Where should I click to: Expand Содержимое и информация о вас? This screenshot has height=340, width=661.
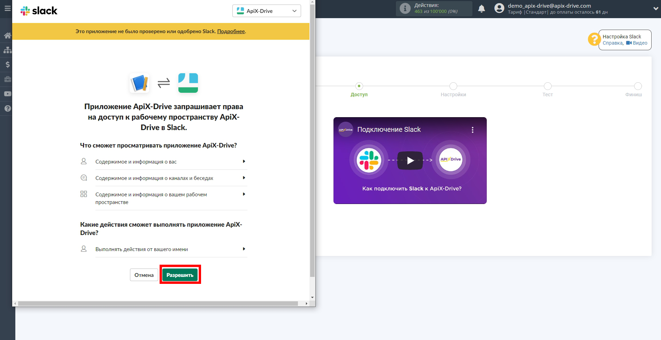coord(171,162)
